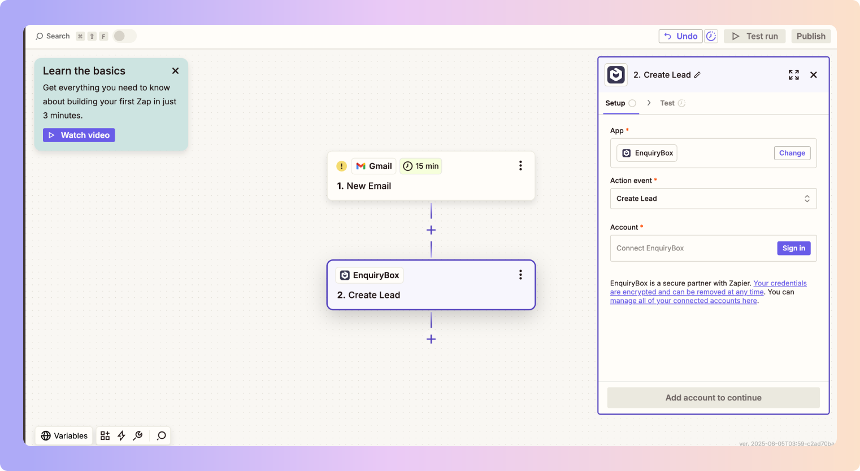Click the Publish button

click(x=811, y=36)
